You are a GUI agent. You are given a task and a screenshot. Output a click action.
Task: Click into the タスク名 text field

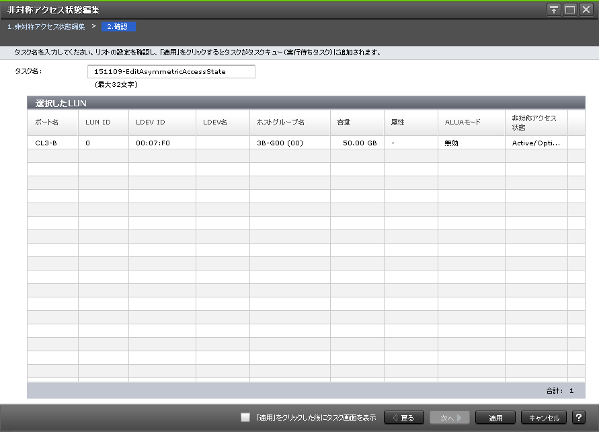(x=171, y=71)
